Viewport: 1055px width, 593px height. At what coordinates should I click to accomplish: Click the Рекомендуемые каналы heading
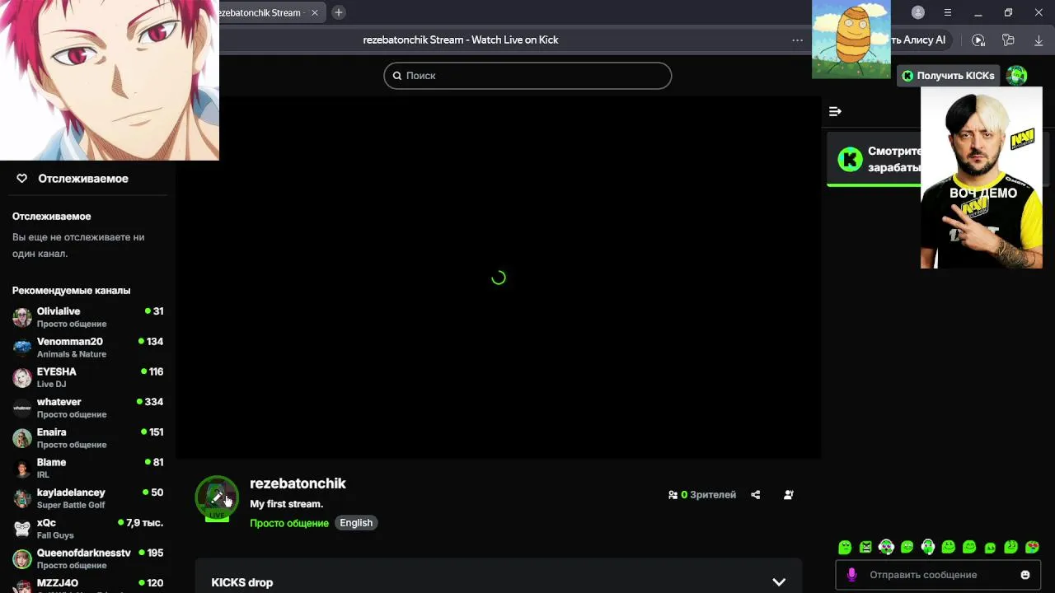click(x=71, y=291)
